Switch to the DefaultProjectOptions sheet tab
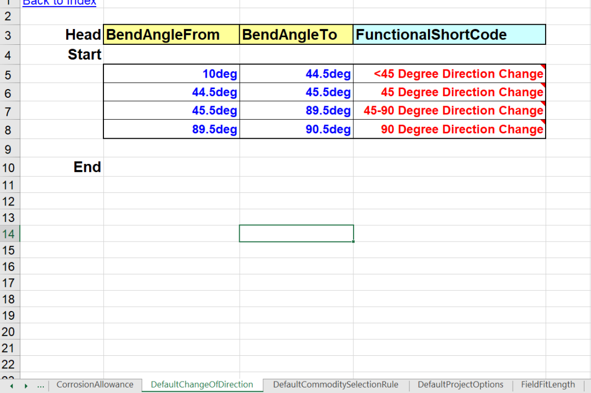 click(x=460, y=385)
